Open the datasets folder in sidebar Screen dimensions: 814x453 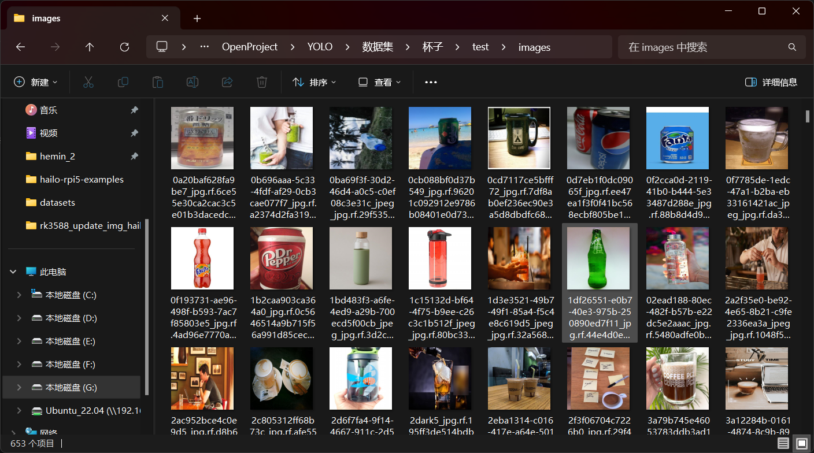(57, 202)
